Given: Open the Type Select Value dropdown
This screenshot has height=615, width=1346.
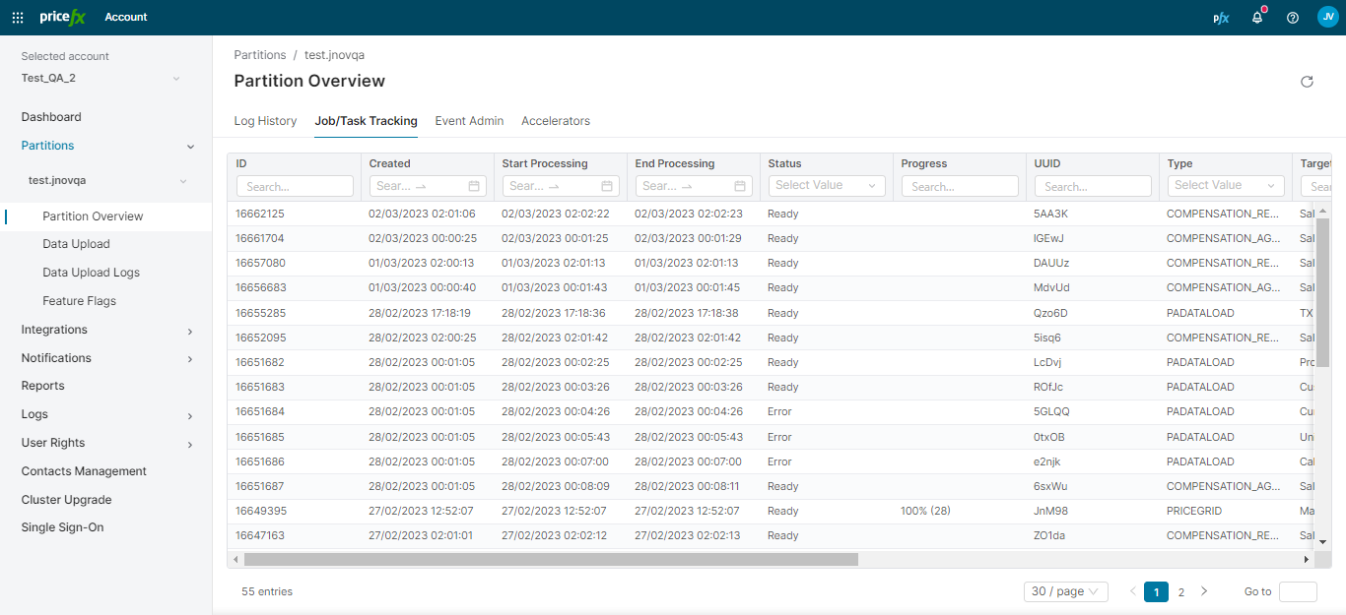Looking at the screenshot, I should (1225, 185).
